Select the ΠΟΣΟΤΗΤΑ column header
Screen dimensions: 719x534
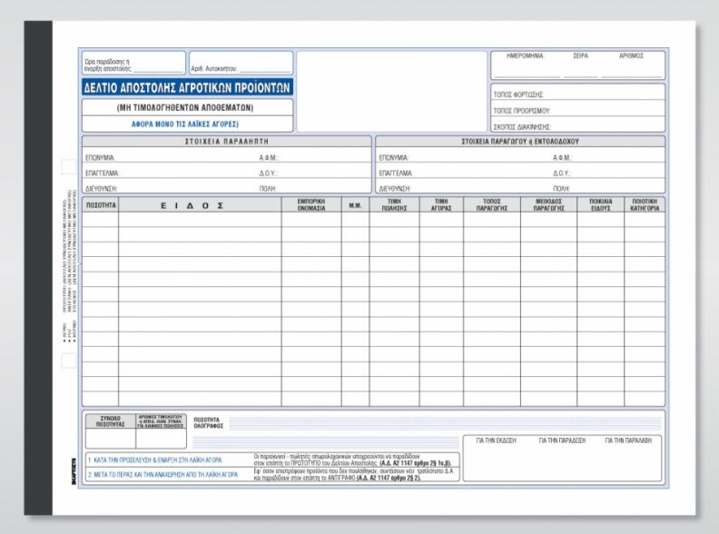point(101,206)
